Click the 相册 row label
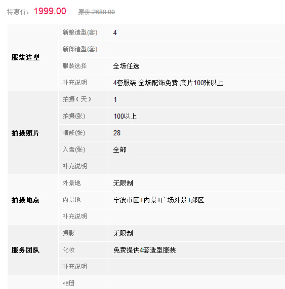Screen dimensions: 285x289 68,283
